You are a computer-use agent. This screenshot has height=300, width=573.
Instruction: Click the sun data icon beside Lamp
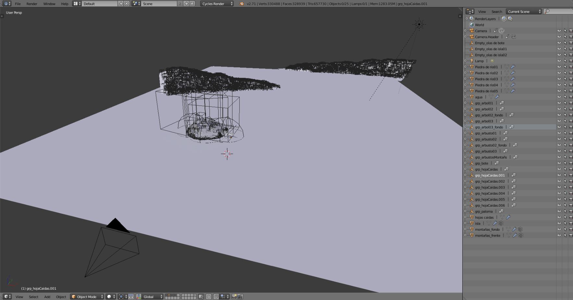[x=492, y=61]
